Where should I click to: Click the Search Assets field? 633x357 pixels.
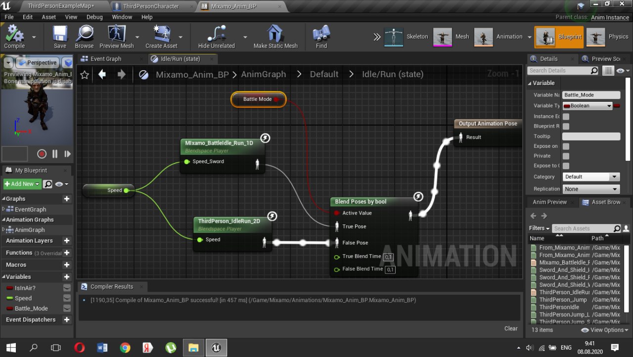tap(587, 228)
